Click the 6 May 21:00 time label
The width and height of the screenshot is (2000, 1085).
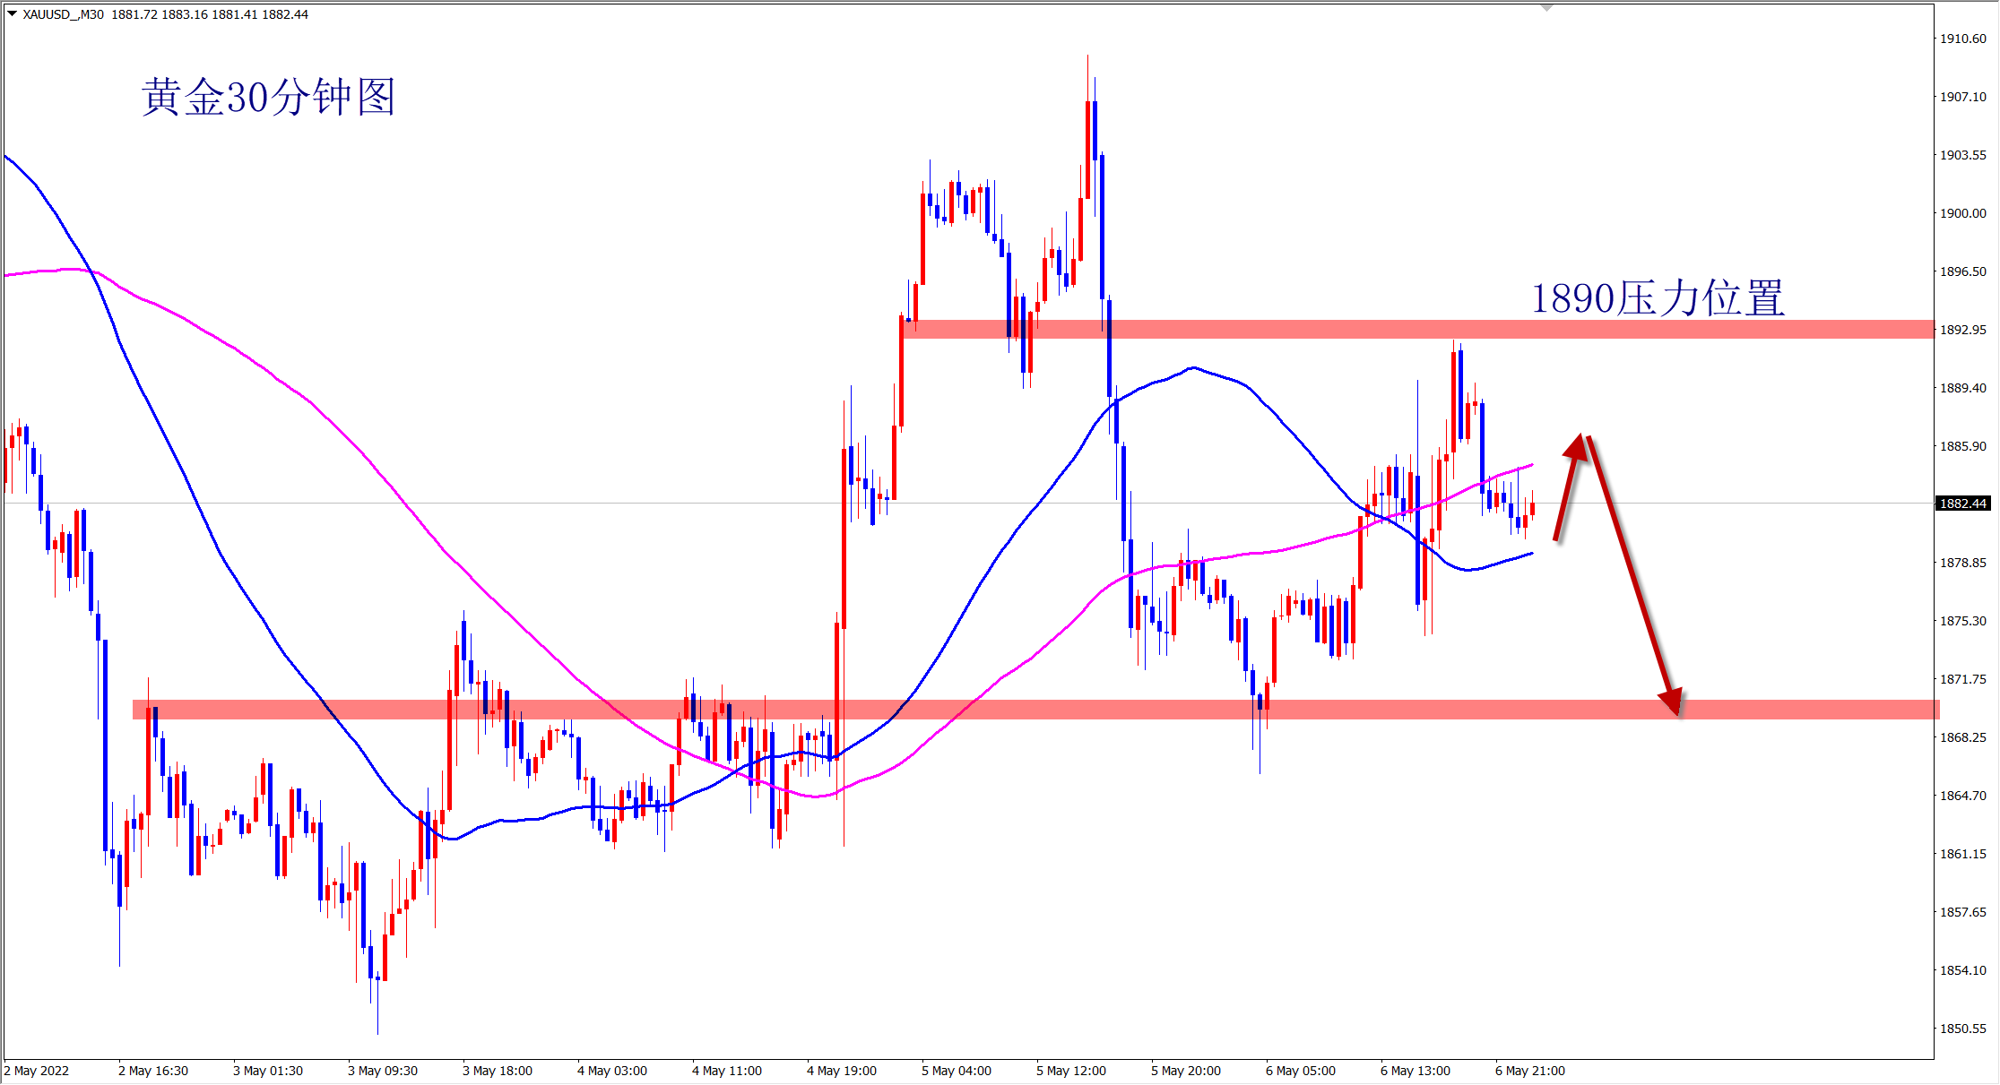coord(1529,1071)
